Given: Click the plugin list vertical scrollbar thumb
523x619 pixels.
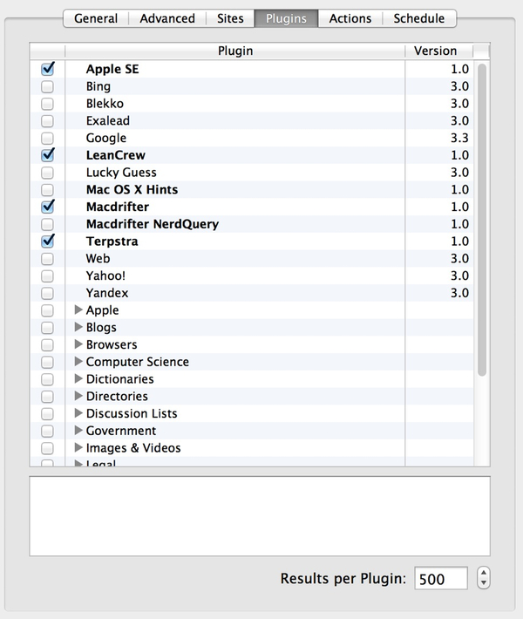Looking at the screenshot, I should click(482, 220).
